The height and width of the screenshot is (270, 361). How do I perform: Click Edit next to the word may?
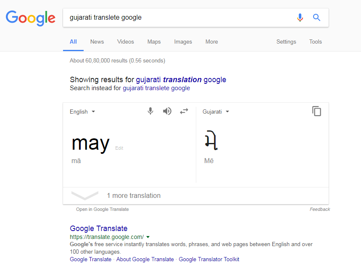click(119, 148)
